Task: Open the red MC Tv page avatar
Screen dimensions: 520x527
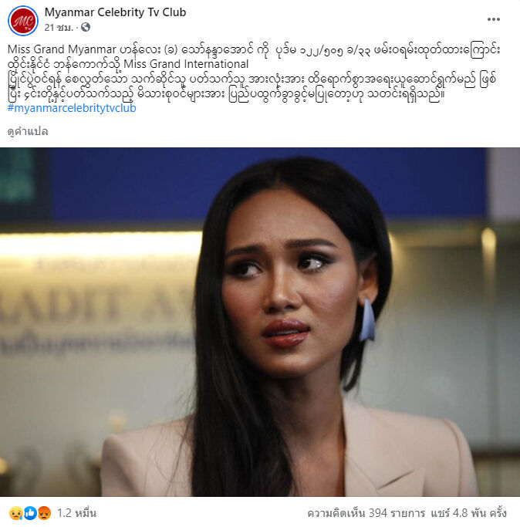Action: click(23, 21)
